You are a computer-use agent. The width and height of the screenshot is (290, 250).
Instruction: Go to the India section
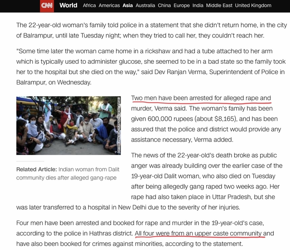(198, 5)
